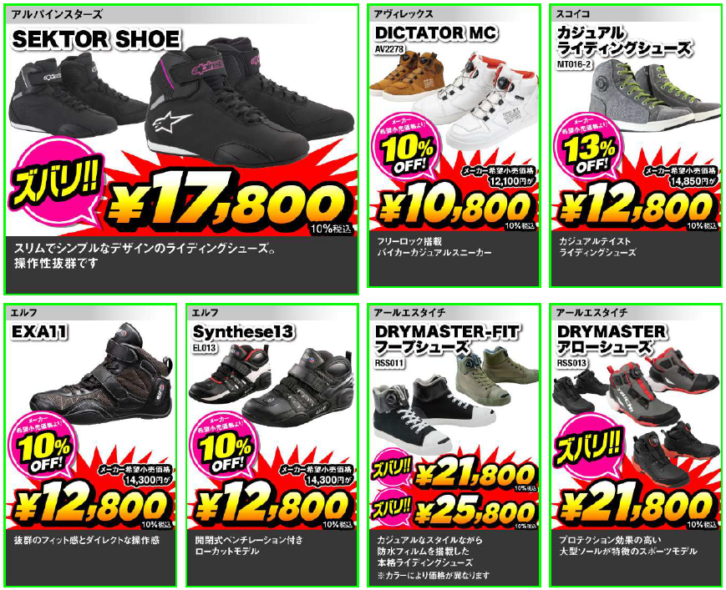Select the black Alpinestars shoe with pink logo
Viewport: 726px width, 590px height.
250,102
